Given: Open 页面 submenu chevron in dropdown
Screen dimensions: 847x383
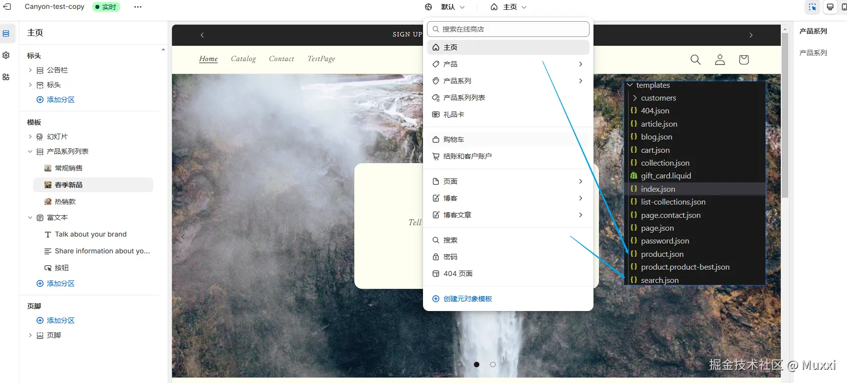Looking at the screenshot, I should point(581,181).
